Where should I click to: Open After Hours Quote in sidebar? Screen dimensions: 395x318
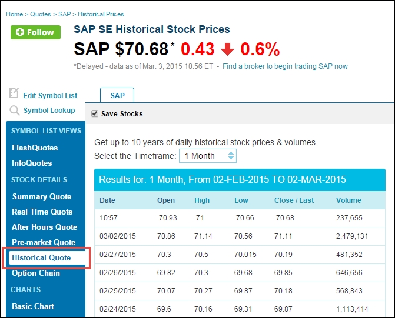44,227
